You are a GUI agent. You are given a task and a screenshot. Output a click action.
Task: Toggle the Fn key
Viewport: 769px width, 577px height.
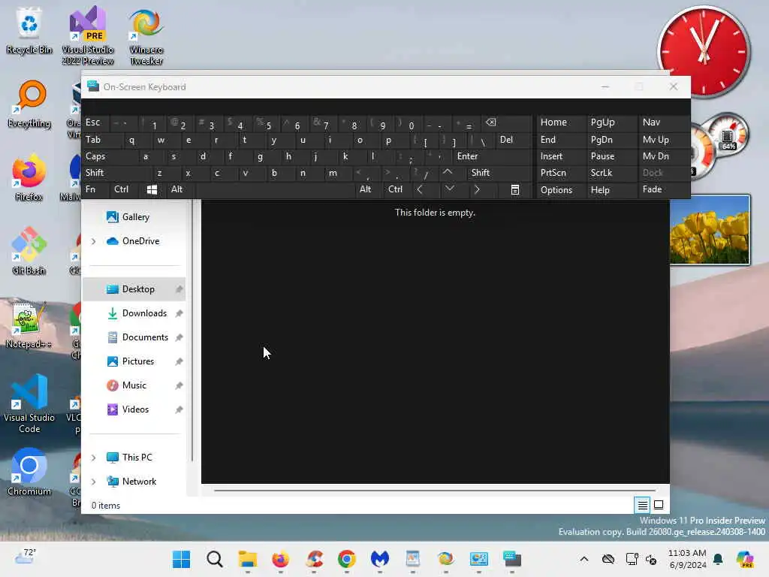[x=95, y=190]
